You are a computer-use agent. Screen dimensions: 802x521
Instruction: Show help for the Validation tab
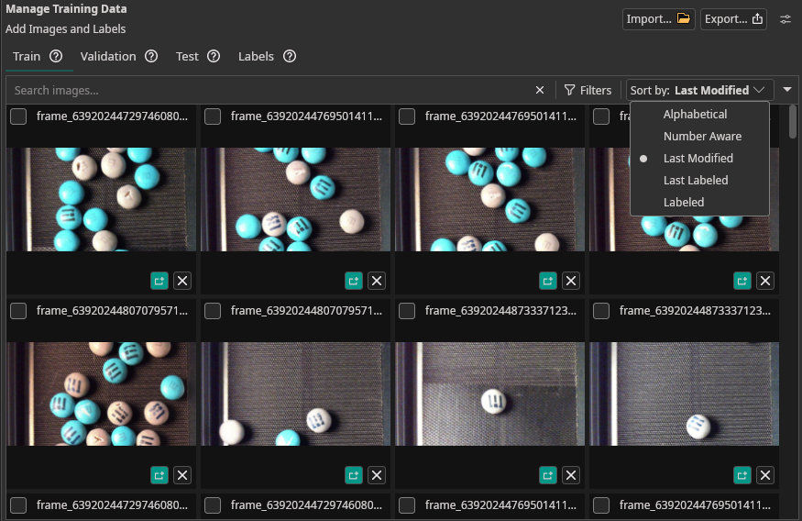151,56
